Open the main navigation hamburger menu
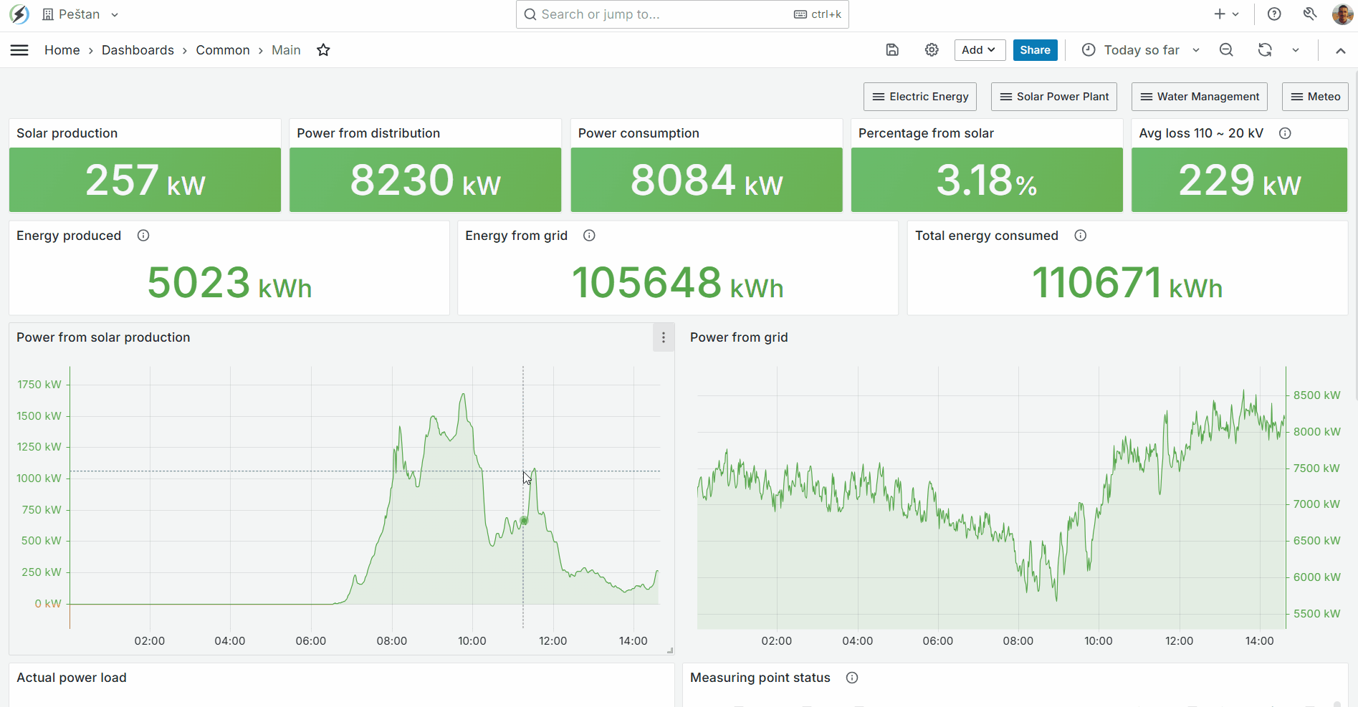 point(19,49)
